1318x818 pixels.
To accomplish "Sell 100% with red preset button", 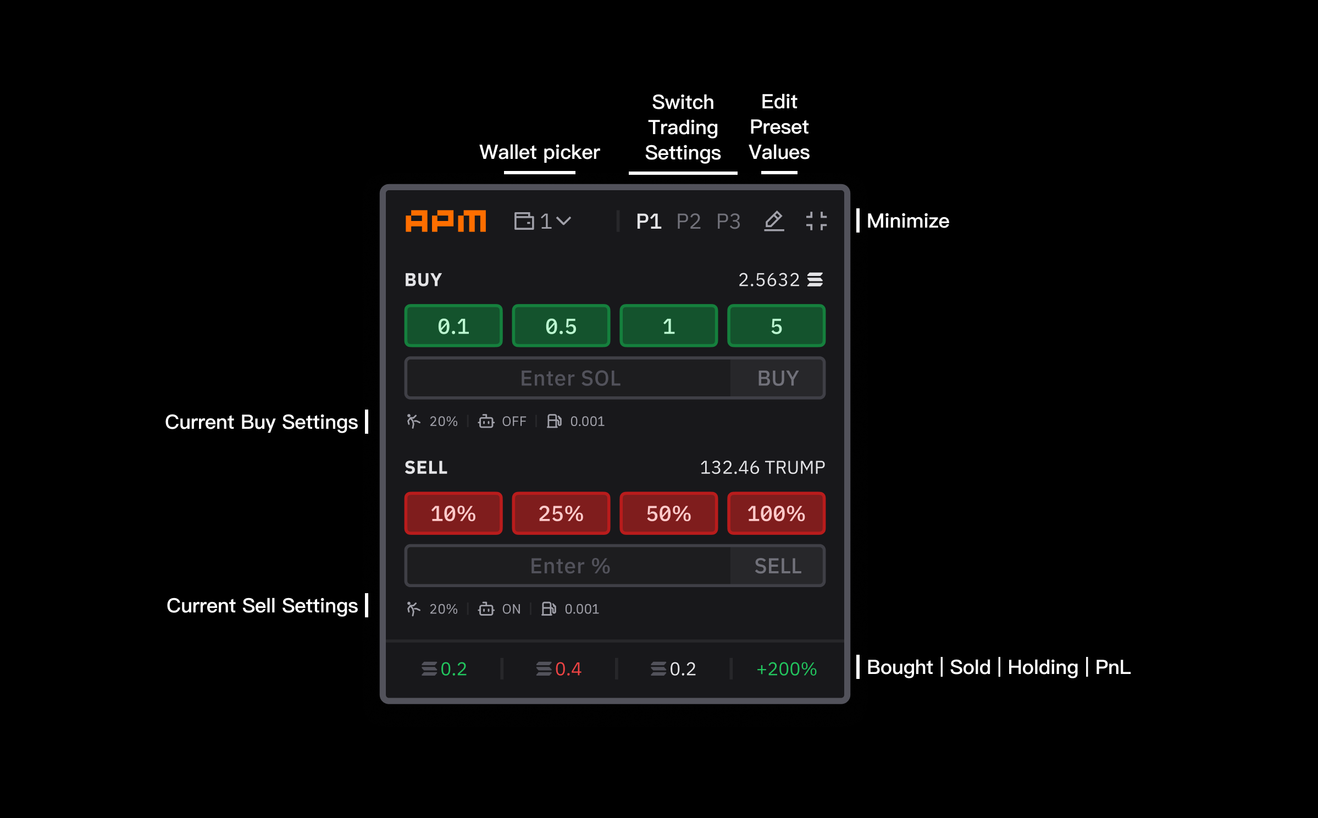I will click(x=776, y=513).
